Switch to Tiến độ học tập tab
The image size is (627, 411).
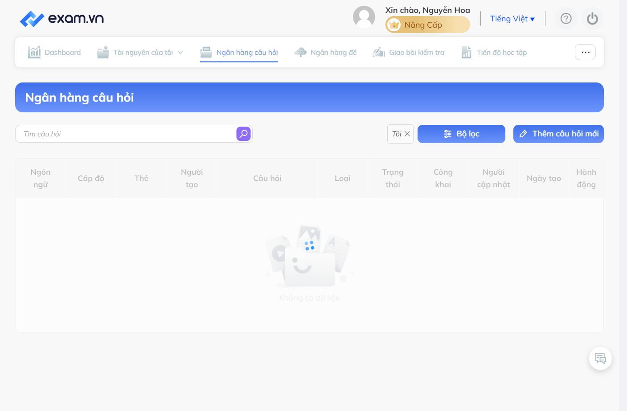[494, 52]
